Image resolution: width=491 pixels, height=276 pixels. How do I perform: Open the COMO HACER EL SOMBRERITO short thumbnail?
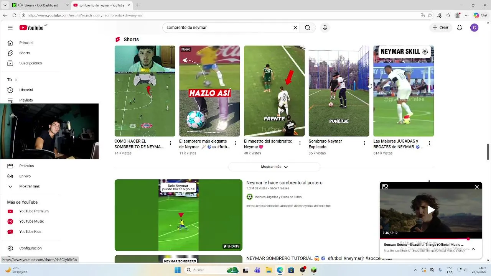pos(145,91)
